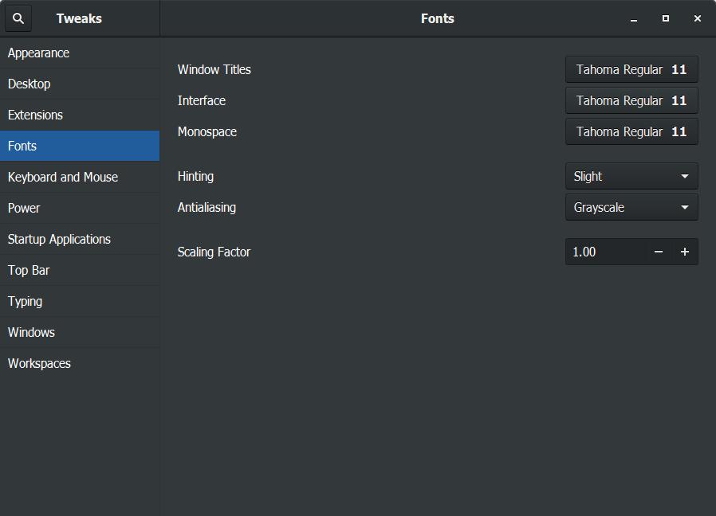Expand the Antialiasing dropdown

pos(631,207)
